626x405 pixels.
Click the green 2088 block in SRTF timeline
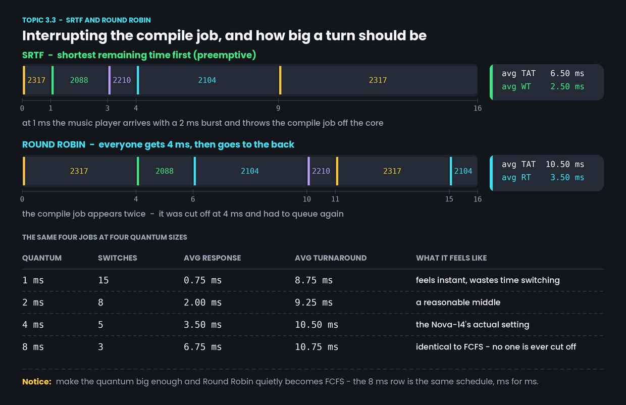click(79, 80)
